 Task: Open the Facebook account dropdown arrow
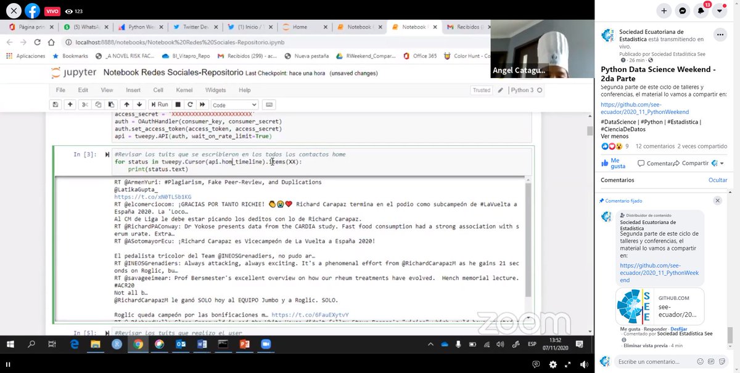pos(720,10)
